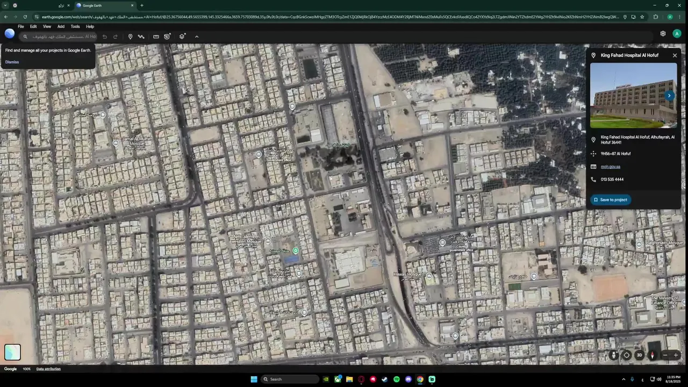Open the Measure ruler tool
This screenshot has height=387, width=688.
point(156,37)
